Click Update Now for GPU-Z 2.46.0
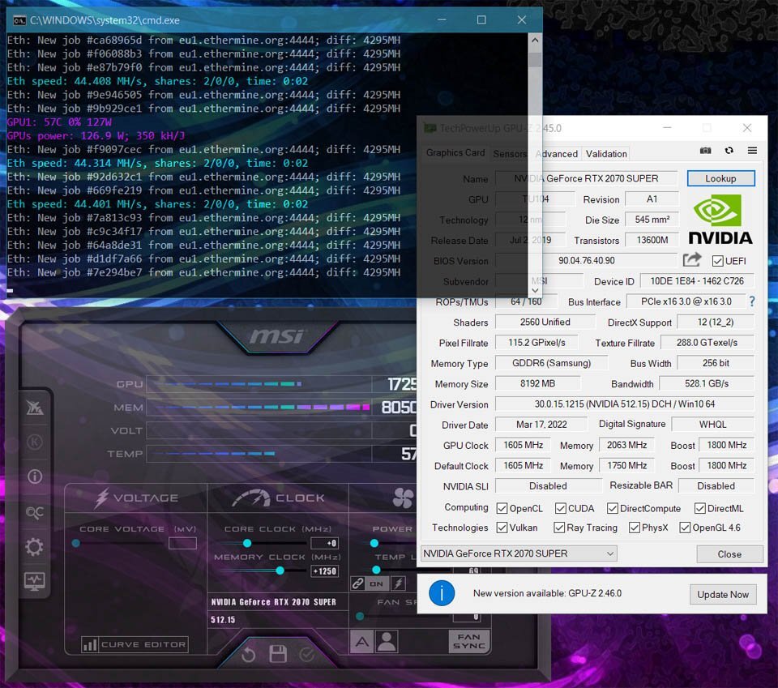This screenshot has height=688, width=778. 722,594
